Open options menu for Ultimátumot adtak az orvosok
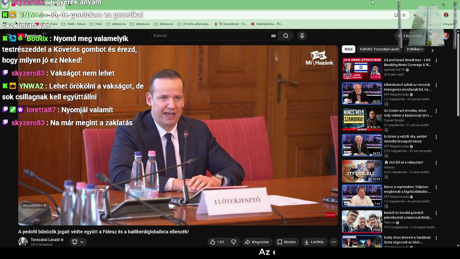The image size is (460, 259). pos(436,85)
